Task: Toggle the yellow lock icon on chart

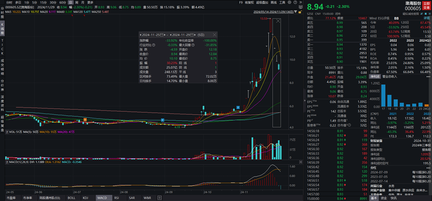Action: click(300, 12)
